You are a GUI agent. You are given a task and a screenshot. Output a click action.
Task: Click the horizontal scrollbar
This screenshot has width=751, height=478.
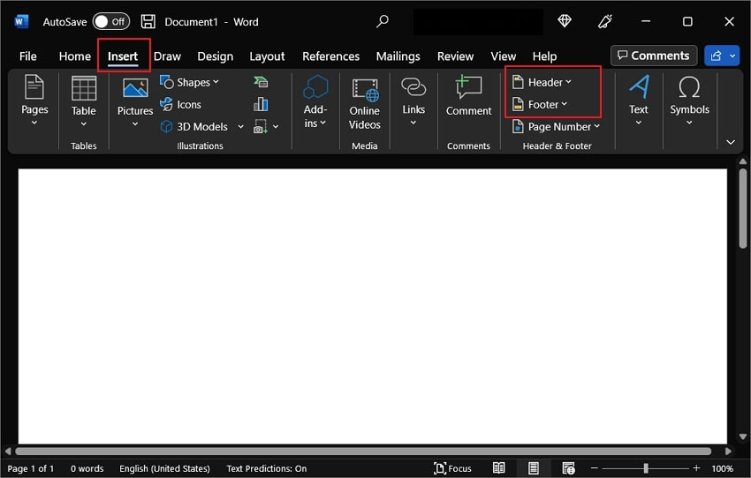point(363,452)
